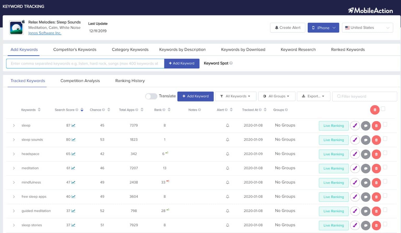The image size is (401, 233).
Task: Click the purple brush icon for sleep row
Action: [x=355, y=126]
